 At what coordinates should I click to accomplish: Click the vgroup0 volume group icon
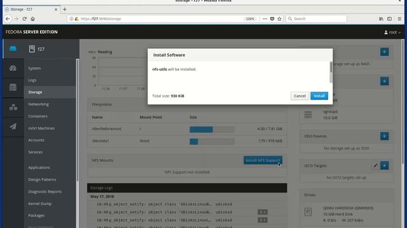point(308,115)
